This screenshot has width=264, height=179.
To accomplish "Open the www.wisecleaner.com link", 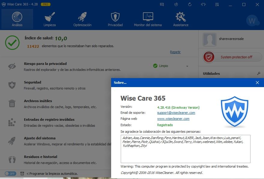I will 173,119.
